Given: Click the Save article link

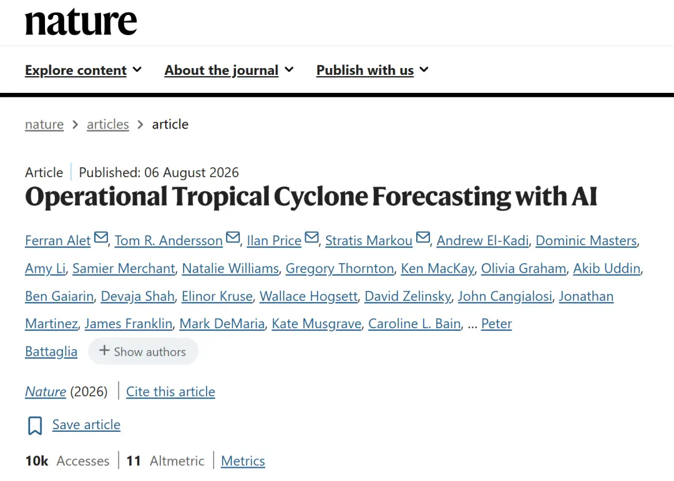Looking at the screenshot, I should 86,425.
